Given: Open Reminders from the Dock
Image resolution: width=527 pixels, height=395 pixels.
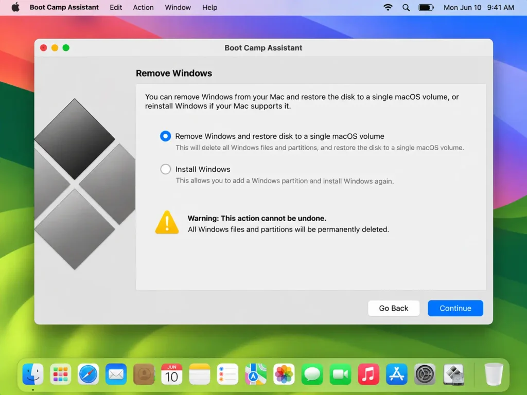Looking at the screenshot, I should pos(227,374).
